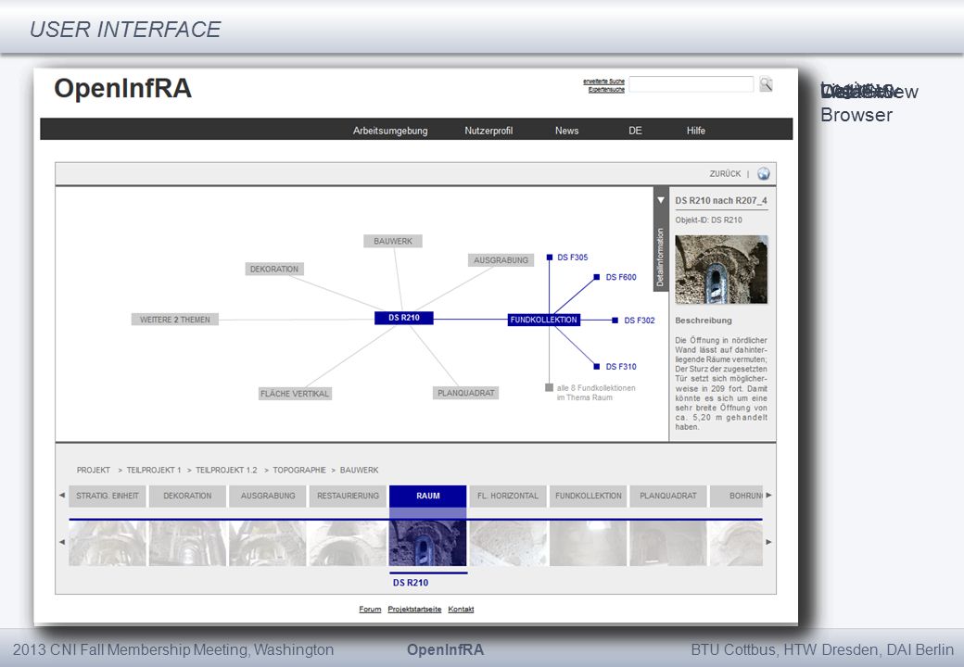Click PROJEKT in breadcrumb
Viewport: 964px width, 667px height.
(94, 470)
